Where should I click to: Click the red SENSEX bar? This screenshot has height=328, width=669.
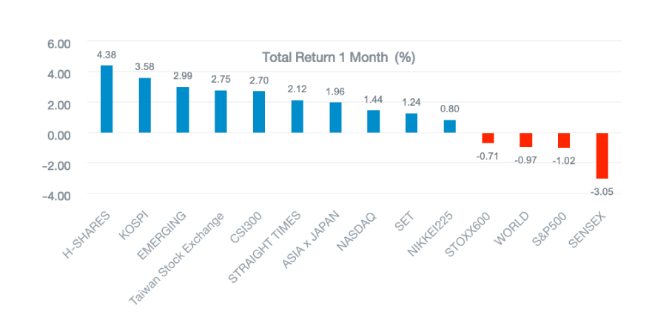tap(602, 156)
